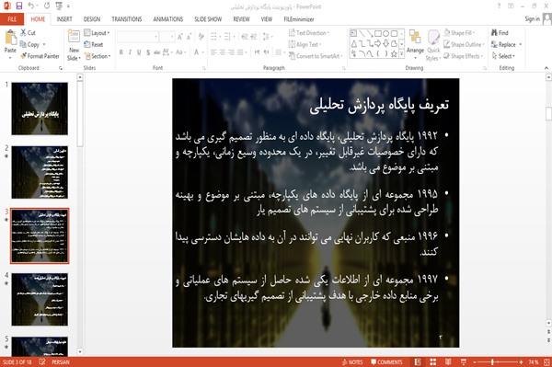Click Shape Effects
Screen dimensions: 552x367
tap(464, 56)
